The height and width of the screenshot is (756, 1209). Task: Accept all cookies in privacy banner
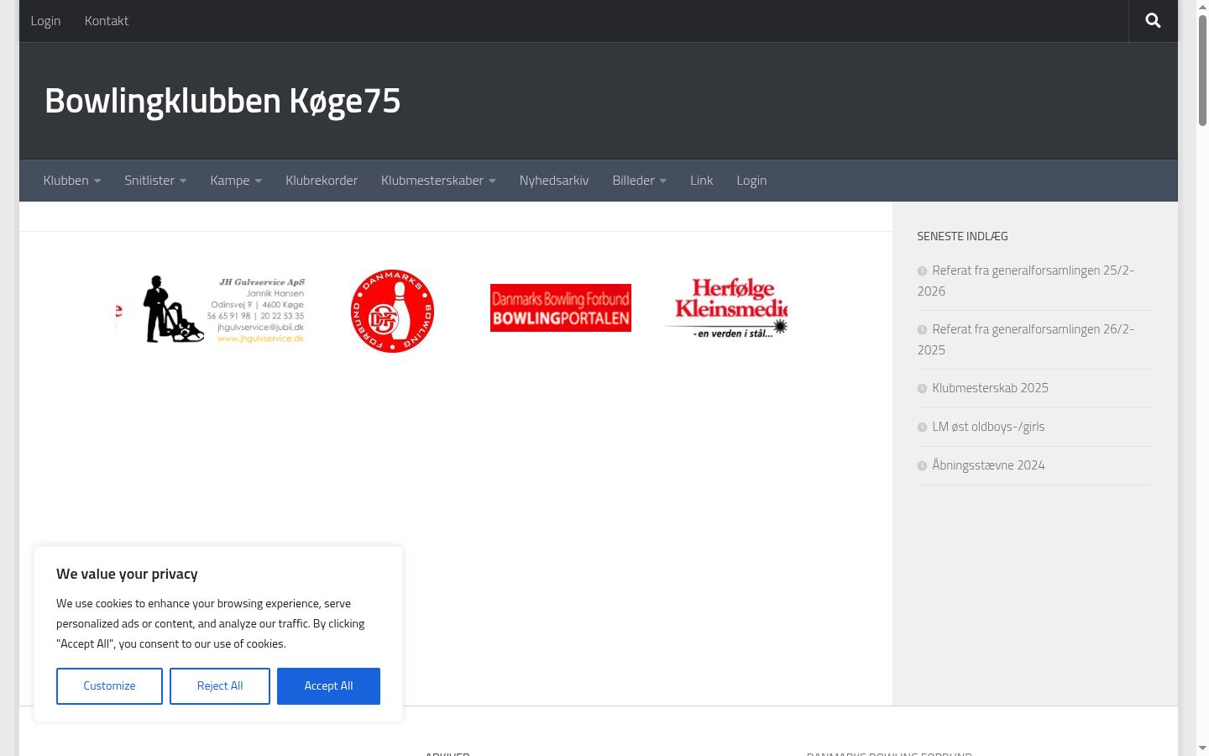pyautogui.click(x=328, y=686)
